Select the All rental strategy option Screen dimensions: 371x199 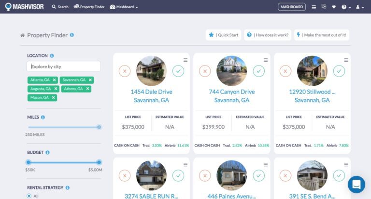(29, 196)
